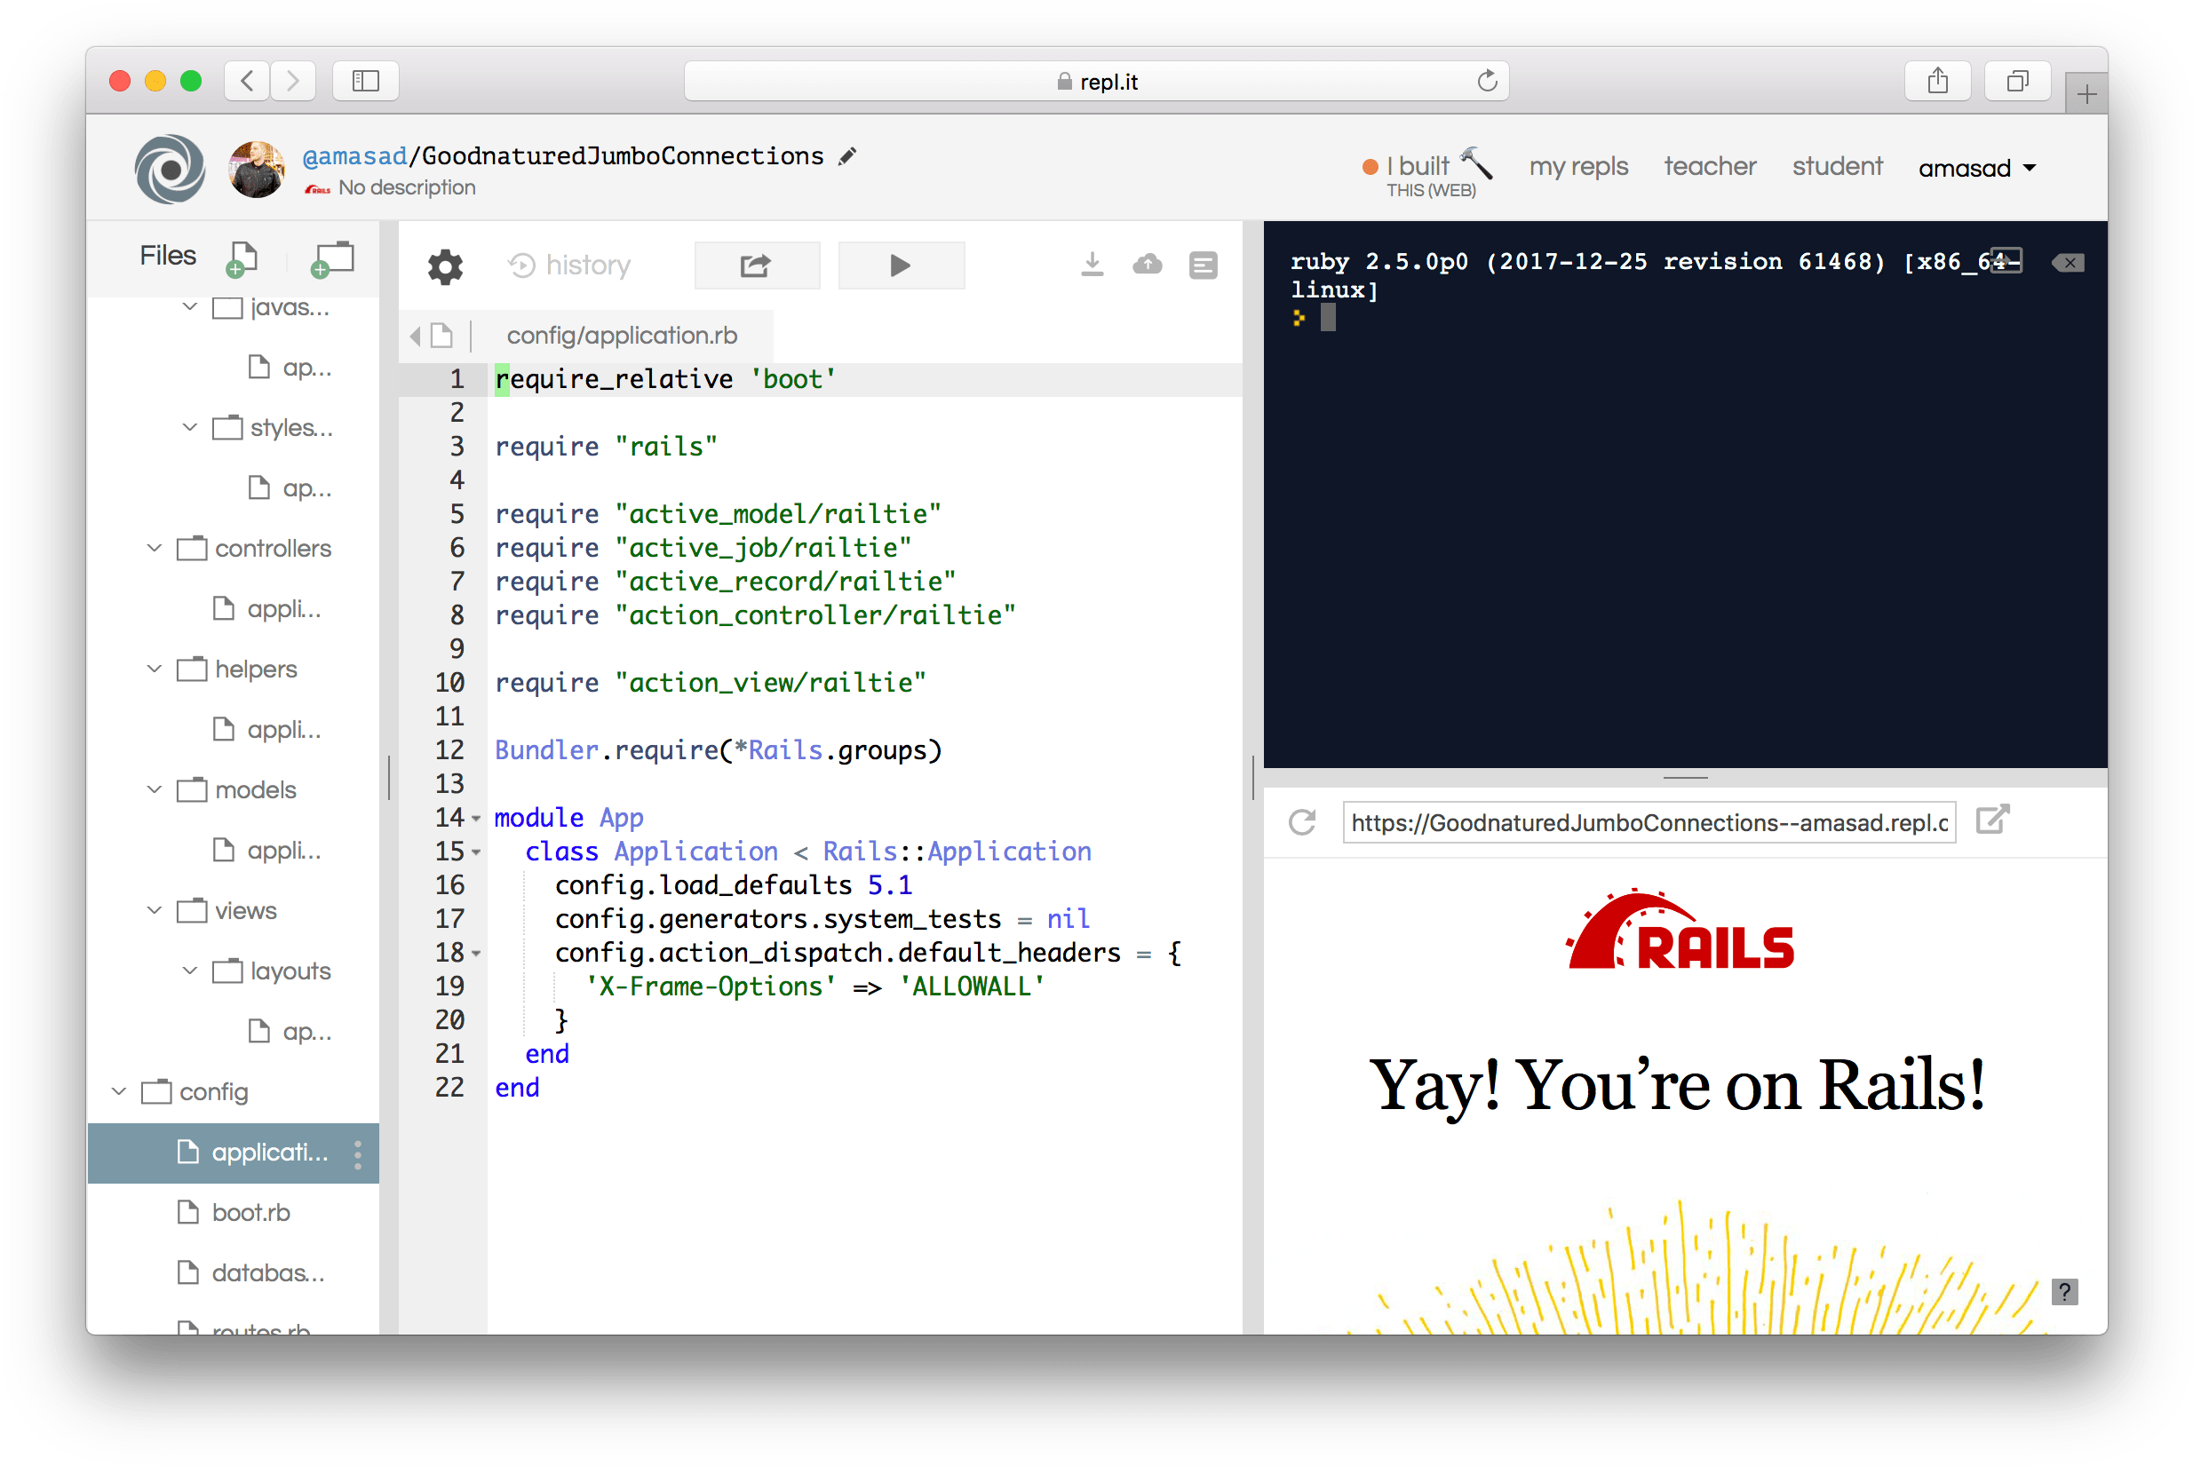Open the editor settings gear
The width and height of the screenshot is (2193, 1466).
[x=444, y=265]
